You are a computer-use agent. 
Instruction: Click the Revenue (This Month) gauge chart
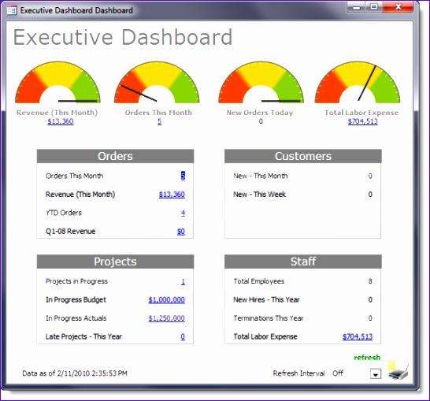click(57, 82)
